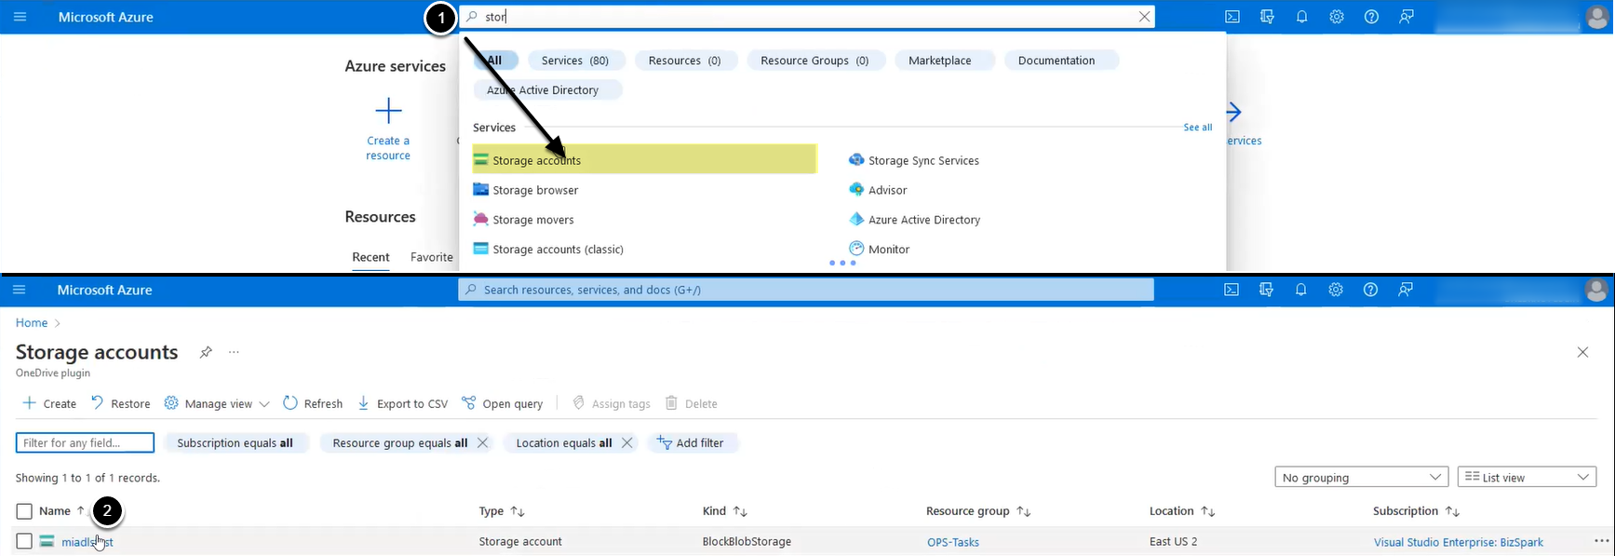Screen dimensions: 1615x556
Task: Filter search by Azure Active Directory pill
Action: pos(547,90)
